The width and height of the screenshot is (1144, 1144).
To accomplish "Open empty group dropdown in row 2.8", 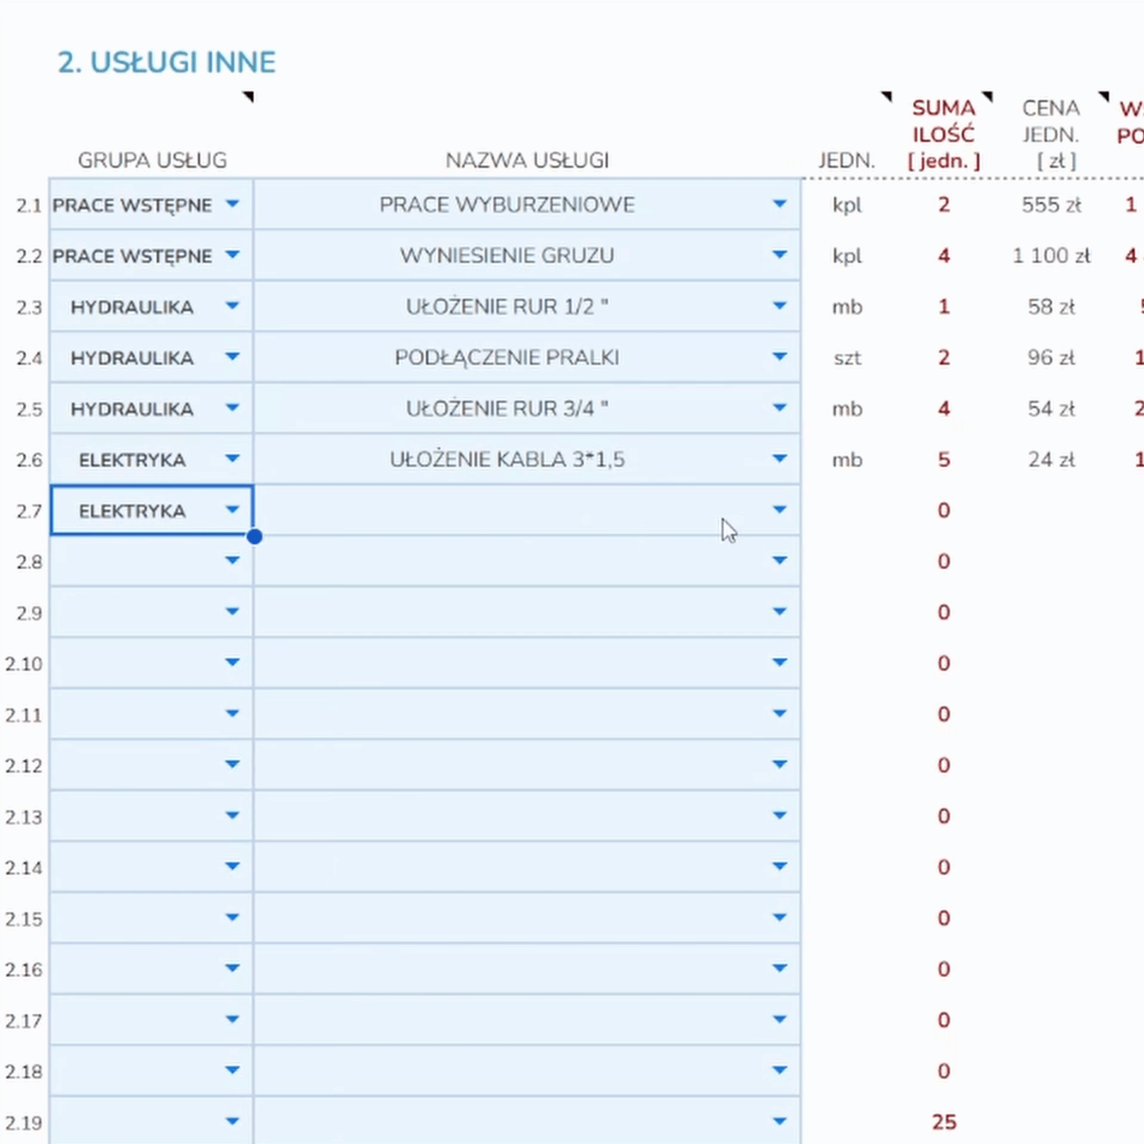I will pos(232,561).
